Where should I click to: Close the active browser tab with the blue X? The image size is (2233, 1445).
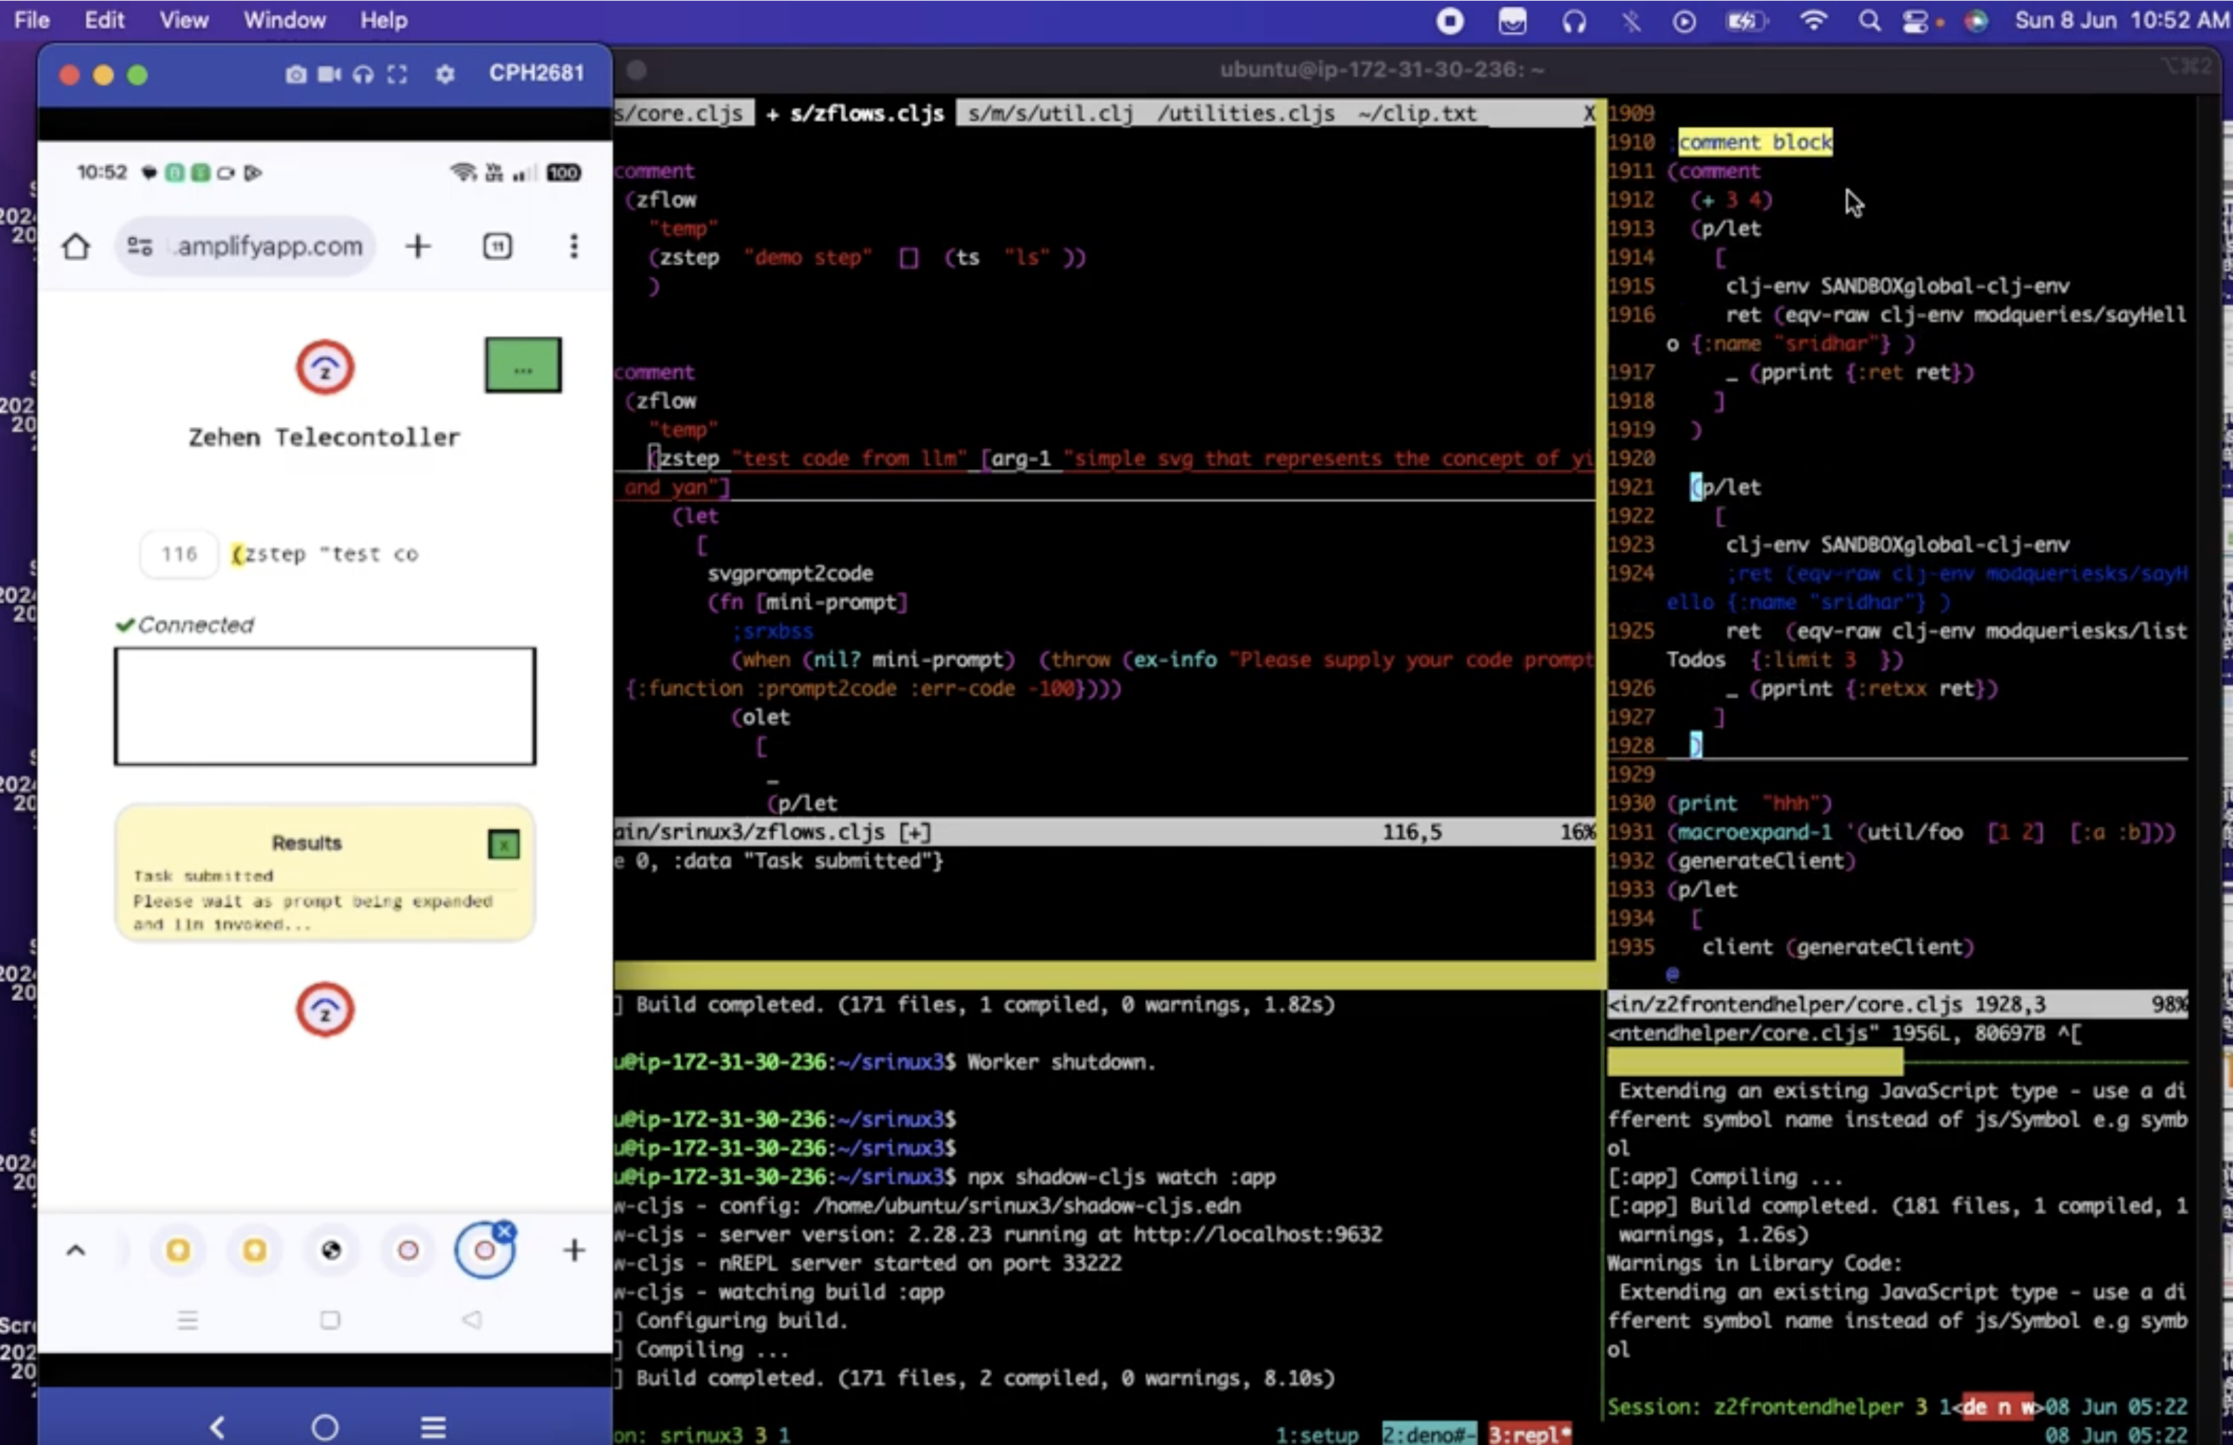coord(505,1232)
